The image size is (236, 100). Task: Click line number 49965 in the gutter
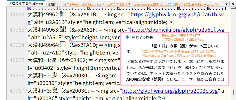click(17, 60)
